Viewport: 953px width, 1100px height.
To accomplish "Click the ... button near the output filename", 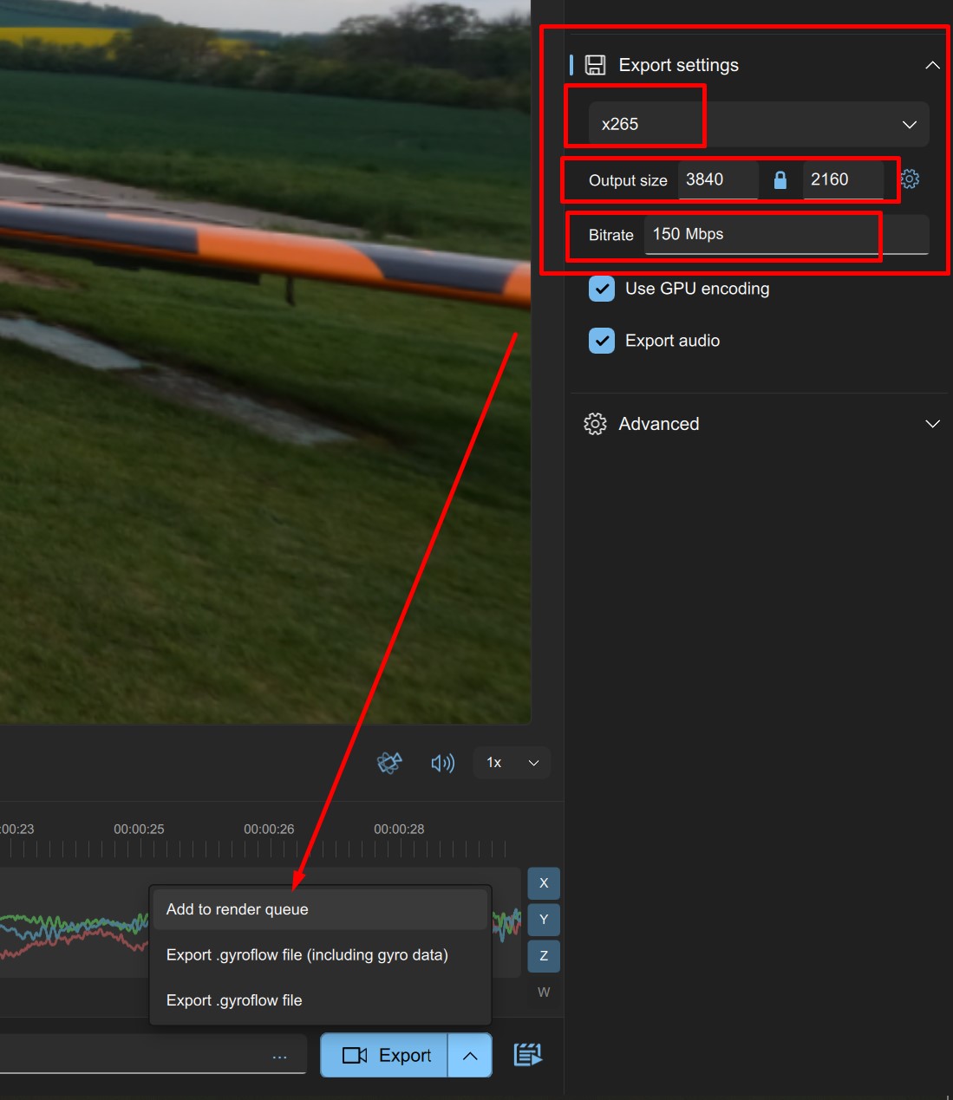I will point(279,1055).
